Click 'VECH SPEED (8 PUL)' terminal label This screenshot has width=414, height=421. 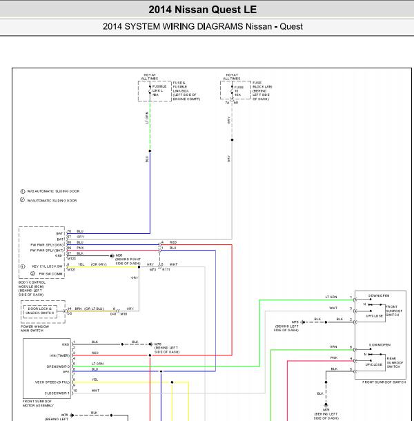(52, 382)
